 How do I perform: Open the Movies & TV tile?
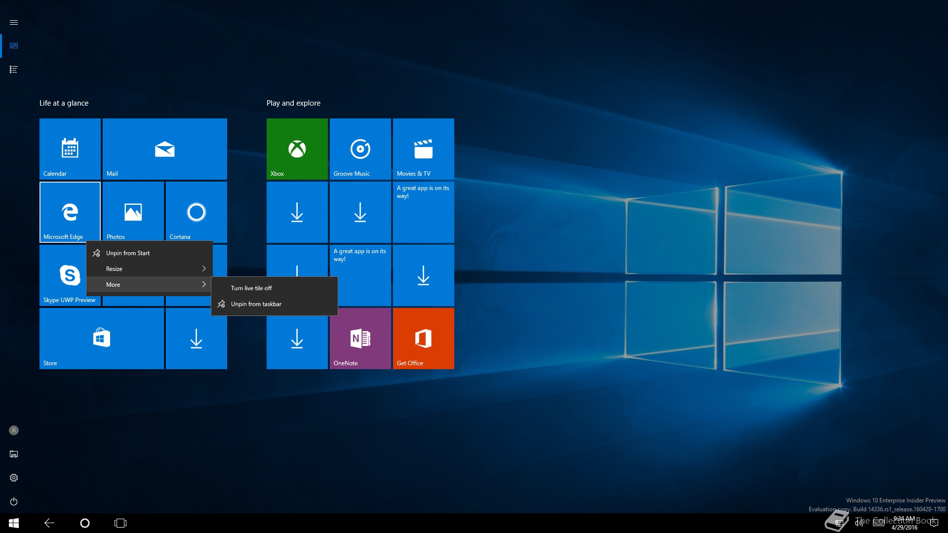click(424, 149)
